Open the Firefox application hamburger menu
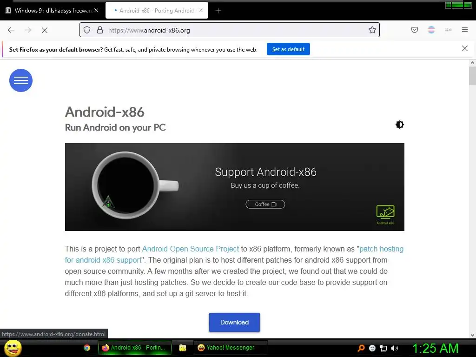Screen dimensions: 476x357 click(x=465, y=30)
